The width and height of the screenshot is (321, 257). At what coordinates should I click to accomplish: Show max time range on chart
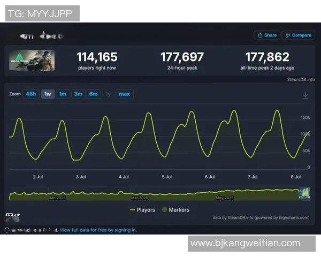coord(124,94)
